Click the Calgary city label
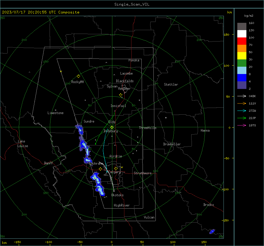This screenshot has width=264, height=246. [x=114, y=172]
